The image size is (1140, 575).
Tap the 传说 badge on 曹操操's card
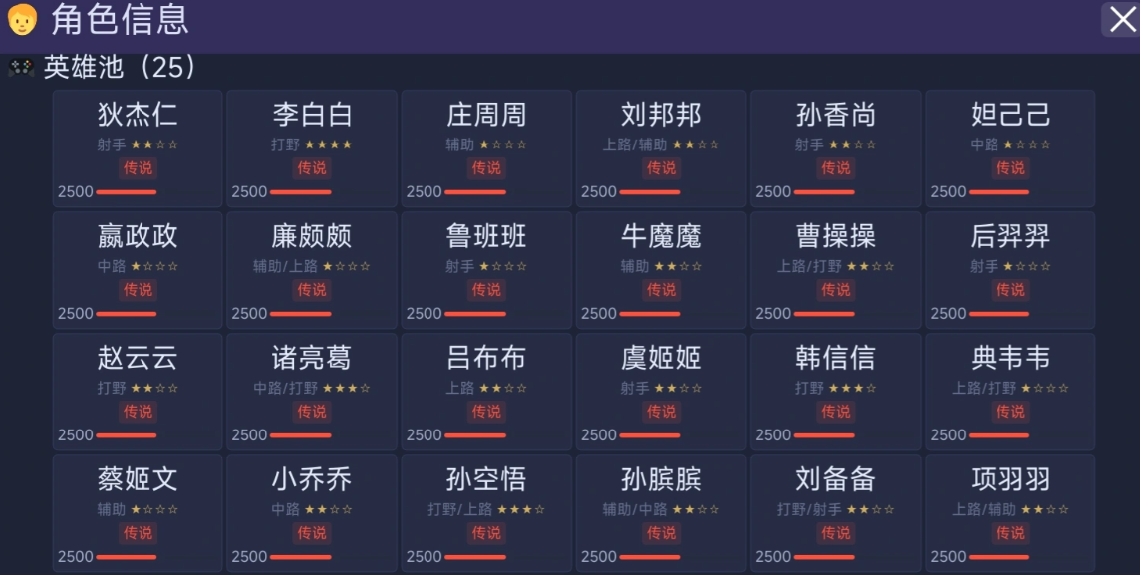pos(835,289)
